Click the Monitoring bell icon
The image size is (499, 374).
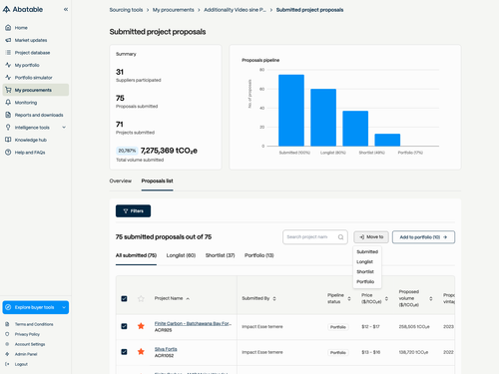(x=8, y=103)
